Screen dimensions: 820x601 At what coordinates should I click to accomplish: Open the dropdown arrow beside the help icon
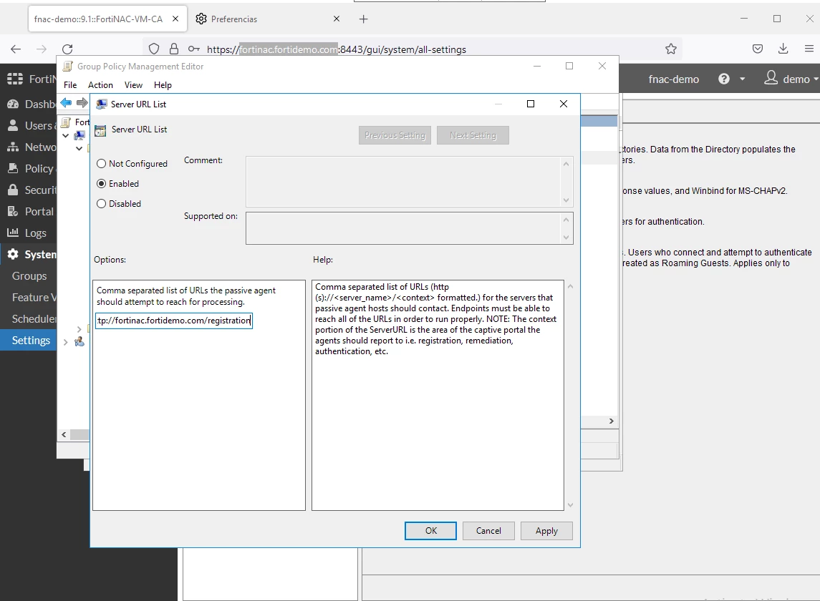[x=742, y=79]
